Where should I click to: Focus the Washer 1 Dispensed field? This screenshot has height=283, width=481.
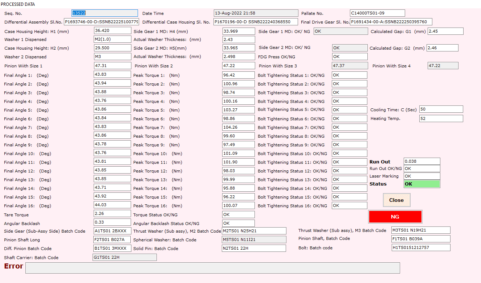click(113, 39)
